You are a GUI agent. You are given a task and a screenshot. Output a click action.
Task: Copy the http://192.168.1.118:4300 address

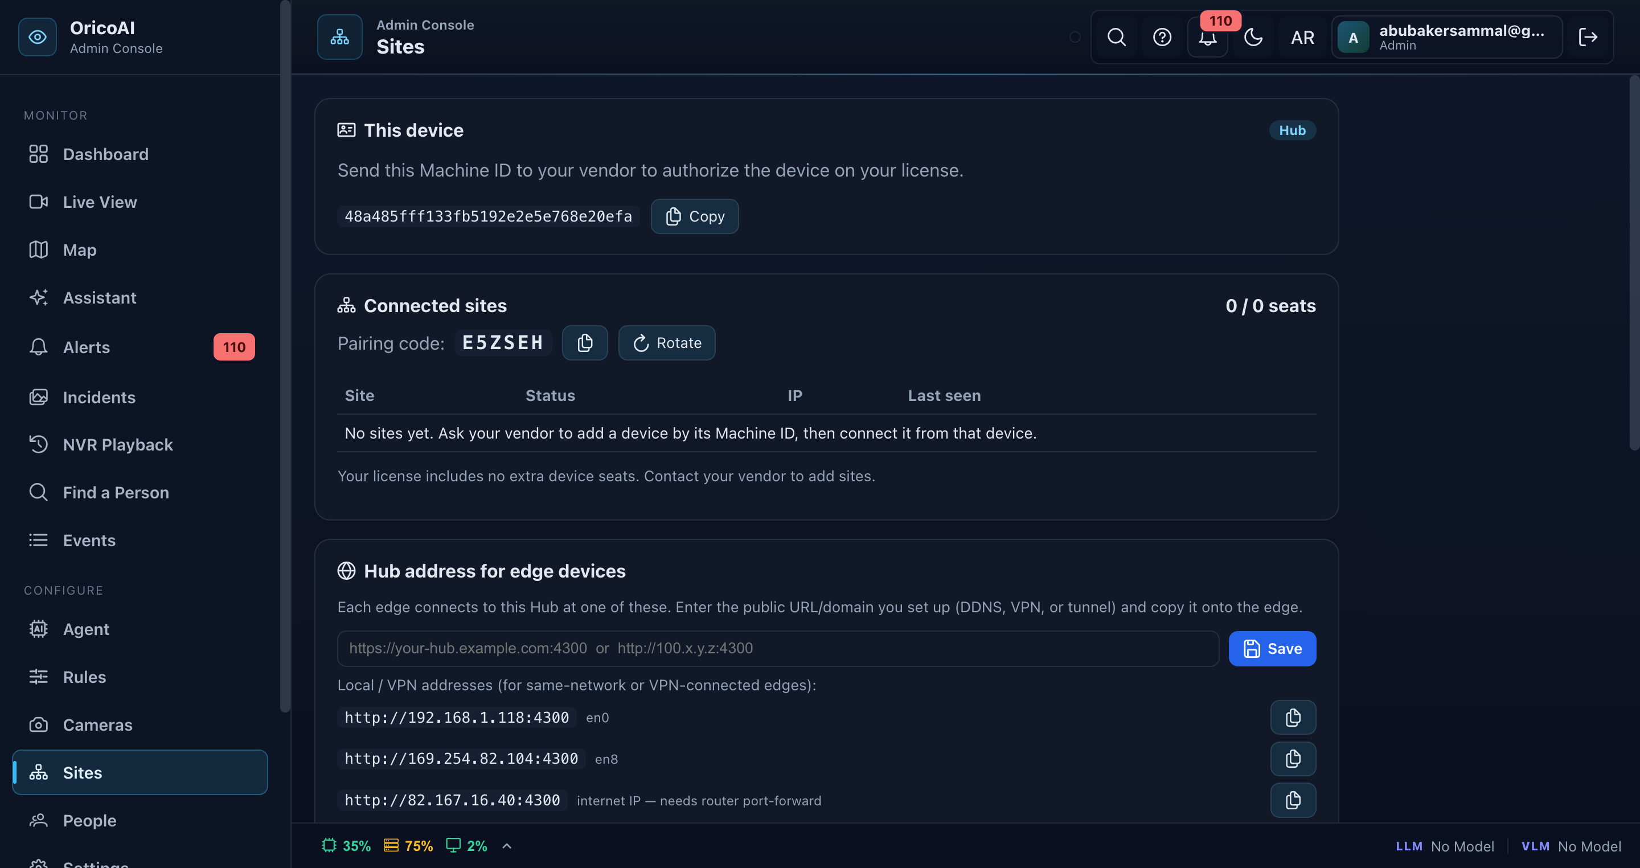pos(1293,717)
